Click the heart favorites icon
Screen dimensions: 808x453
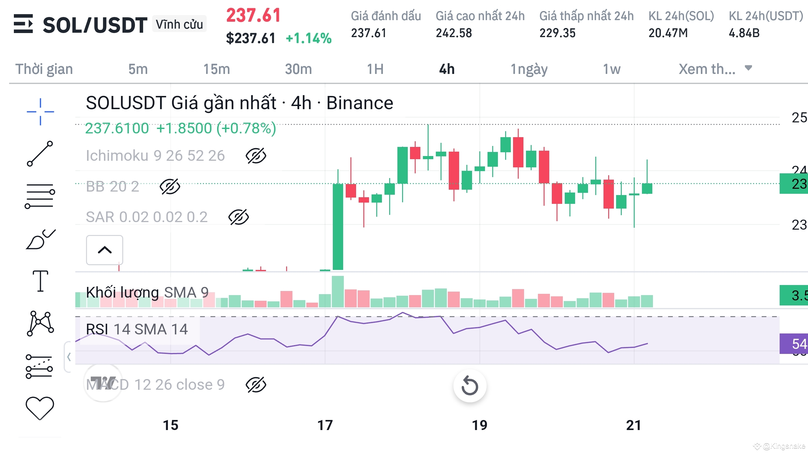click(40, 408)
